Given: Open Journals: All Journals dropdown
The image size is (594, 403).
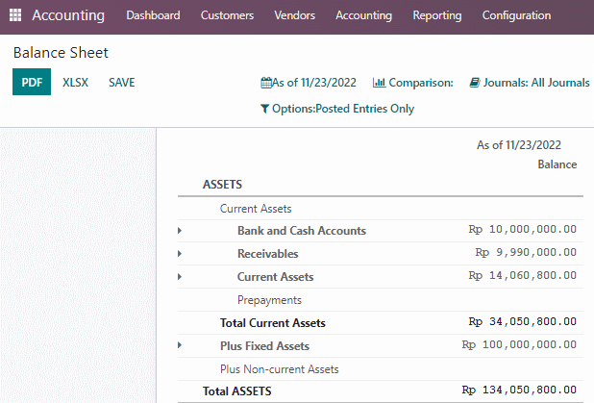Looking at the screenshot, I should point(530,83).
